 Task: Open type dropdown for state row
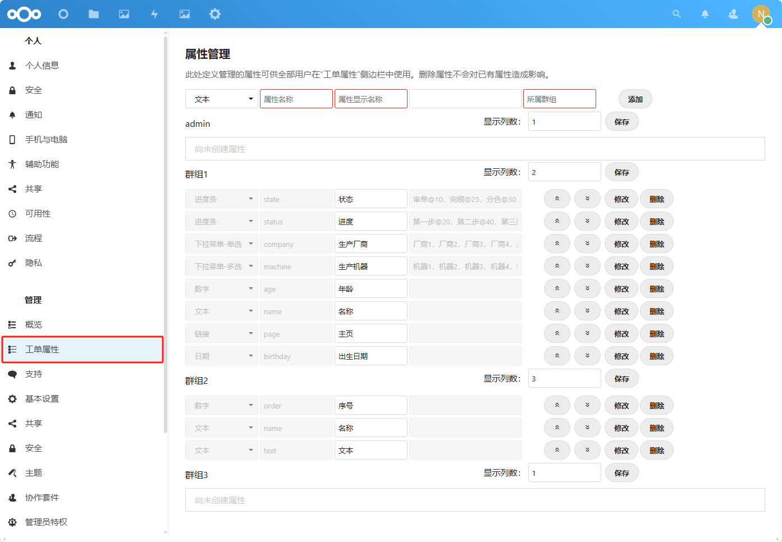click(222, 199)
